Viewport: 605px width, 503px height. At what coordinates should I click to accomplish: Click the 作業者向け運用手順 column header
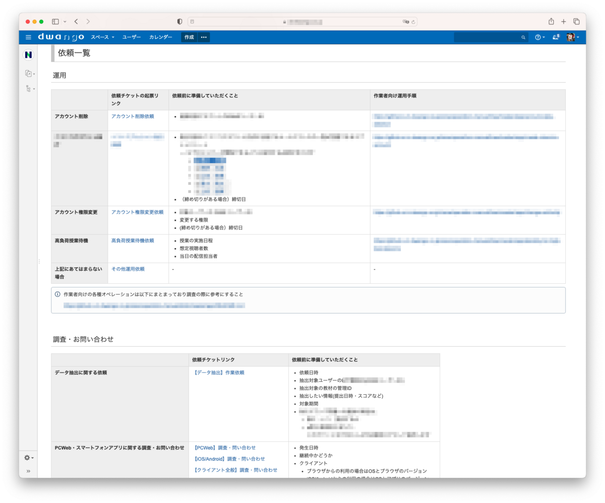468,100
